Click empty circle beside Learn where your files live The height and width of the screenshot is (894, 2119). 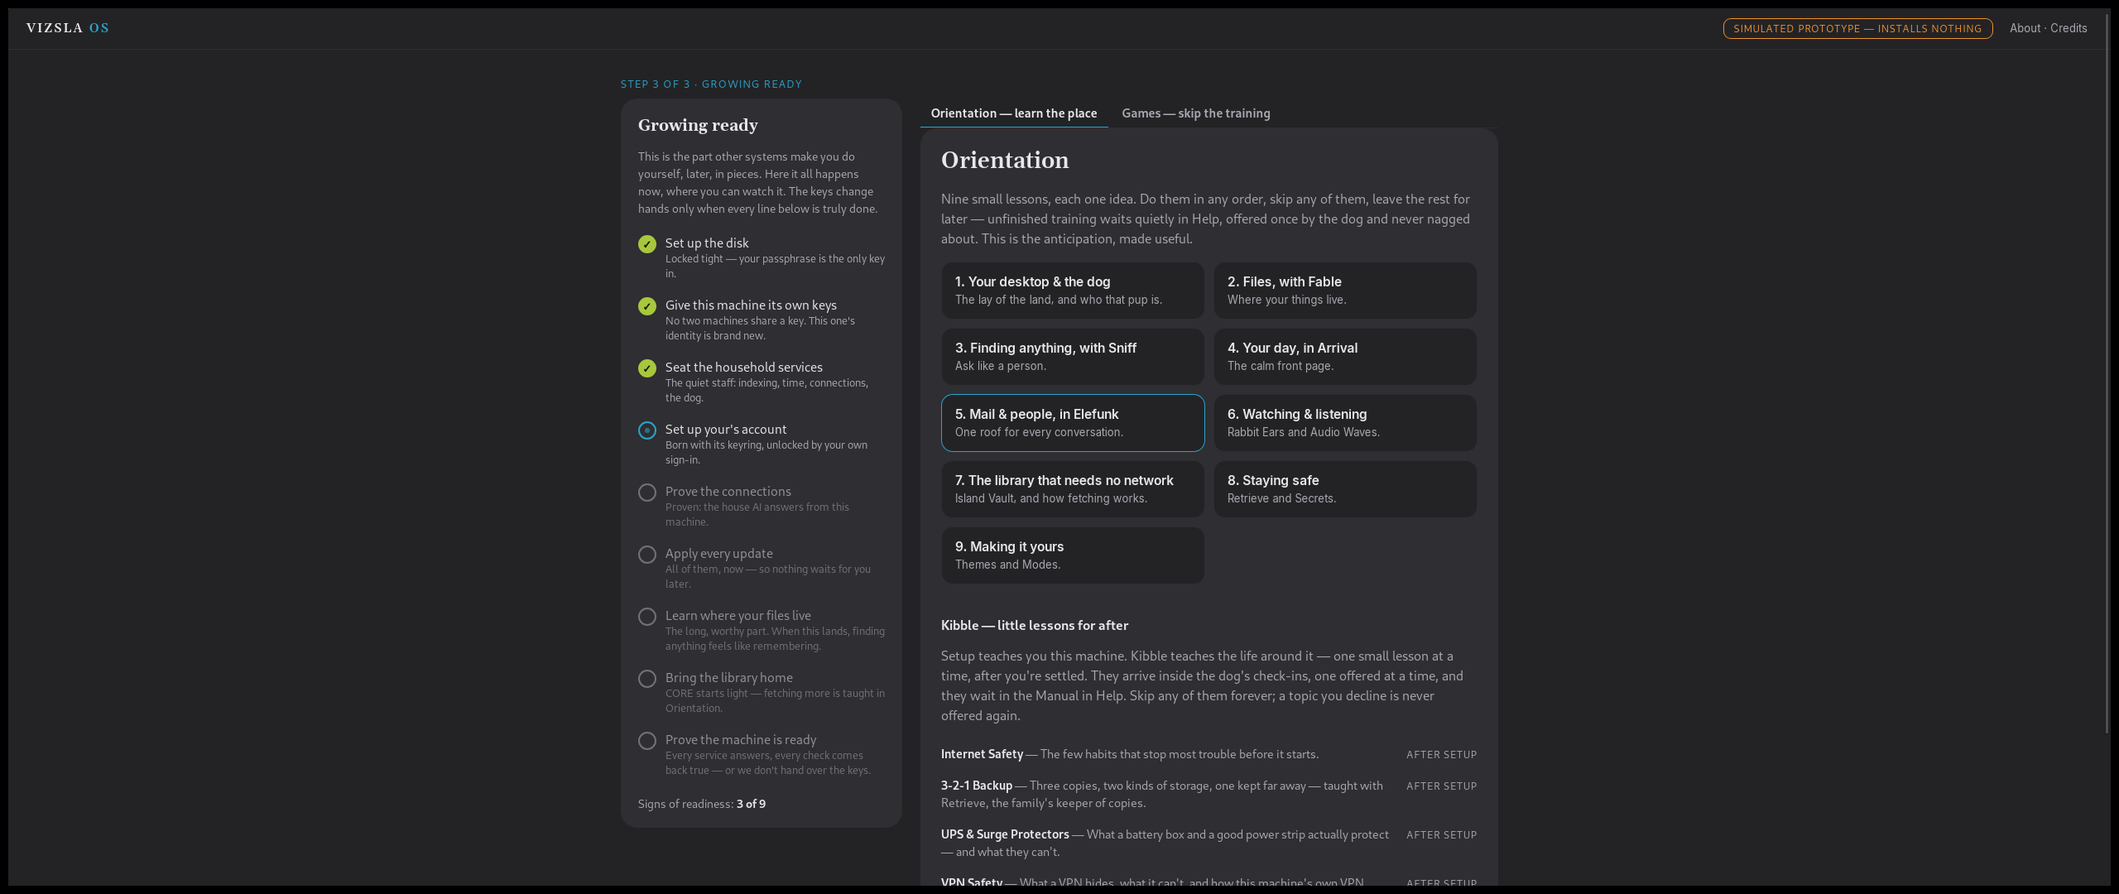[647, 617]
